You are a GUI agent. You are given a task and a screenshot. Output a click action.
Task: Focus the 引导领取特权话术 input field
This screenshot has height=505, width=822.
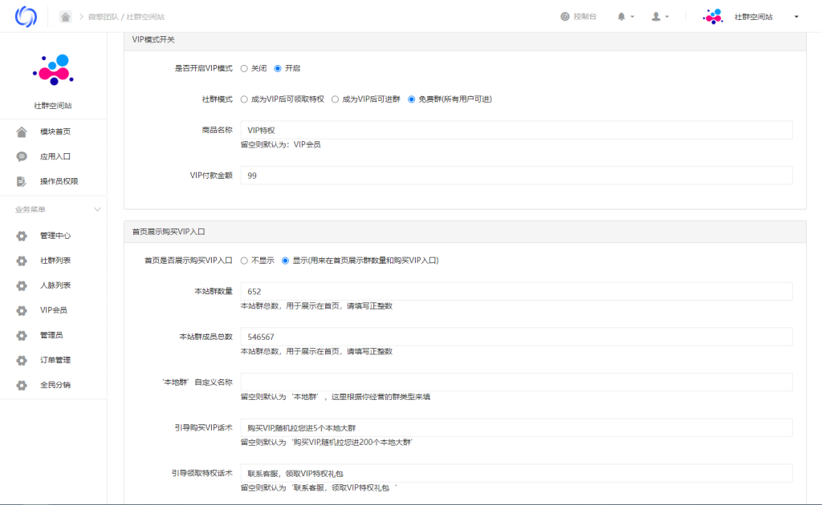point(516,474)
